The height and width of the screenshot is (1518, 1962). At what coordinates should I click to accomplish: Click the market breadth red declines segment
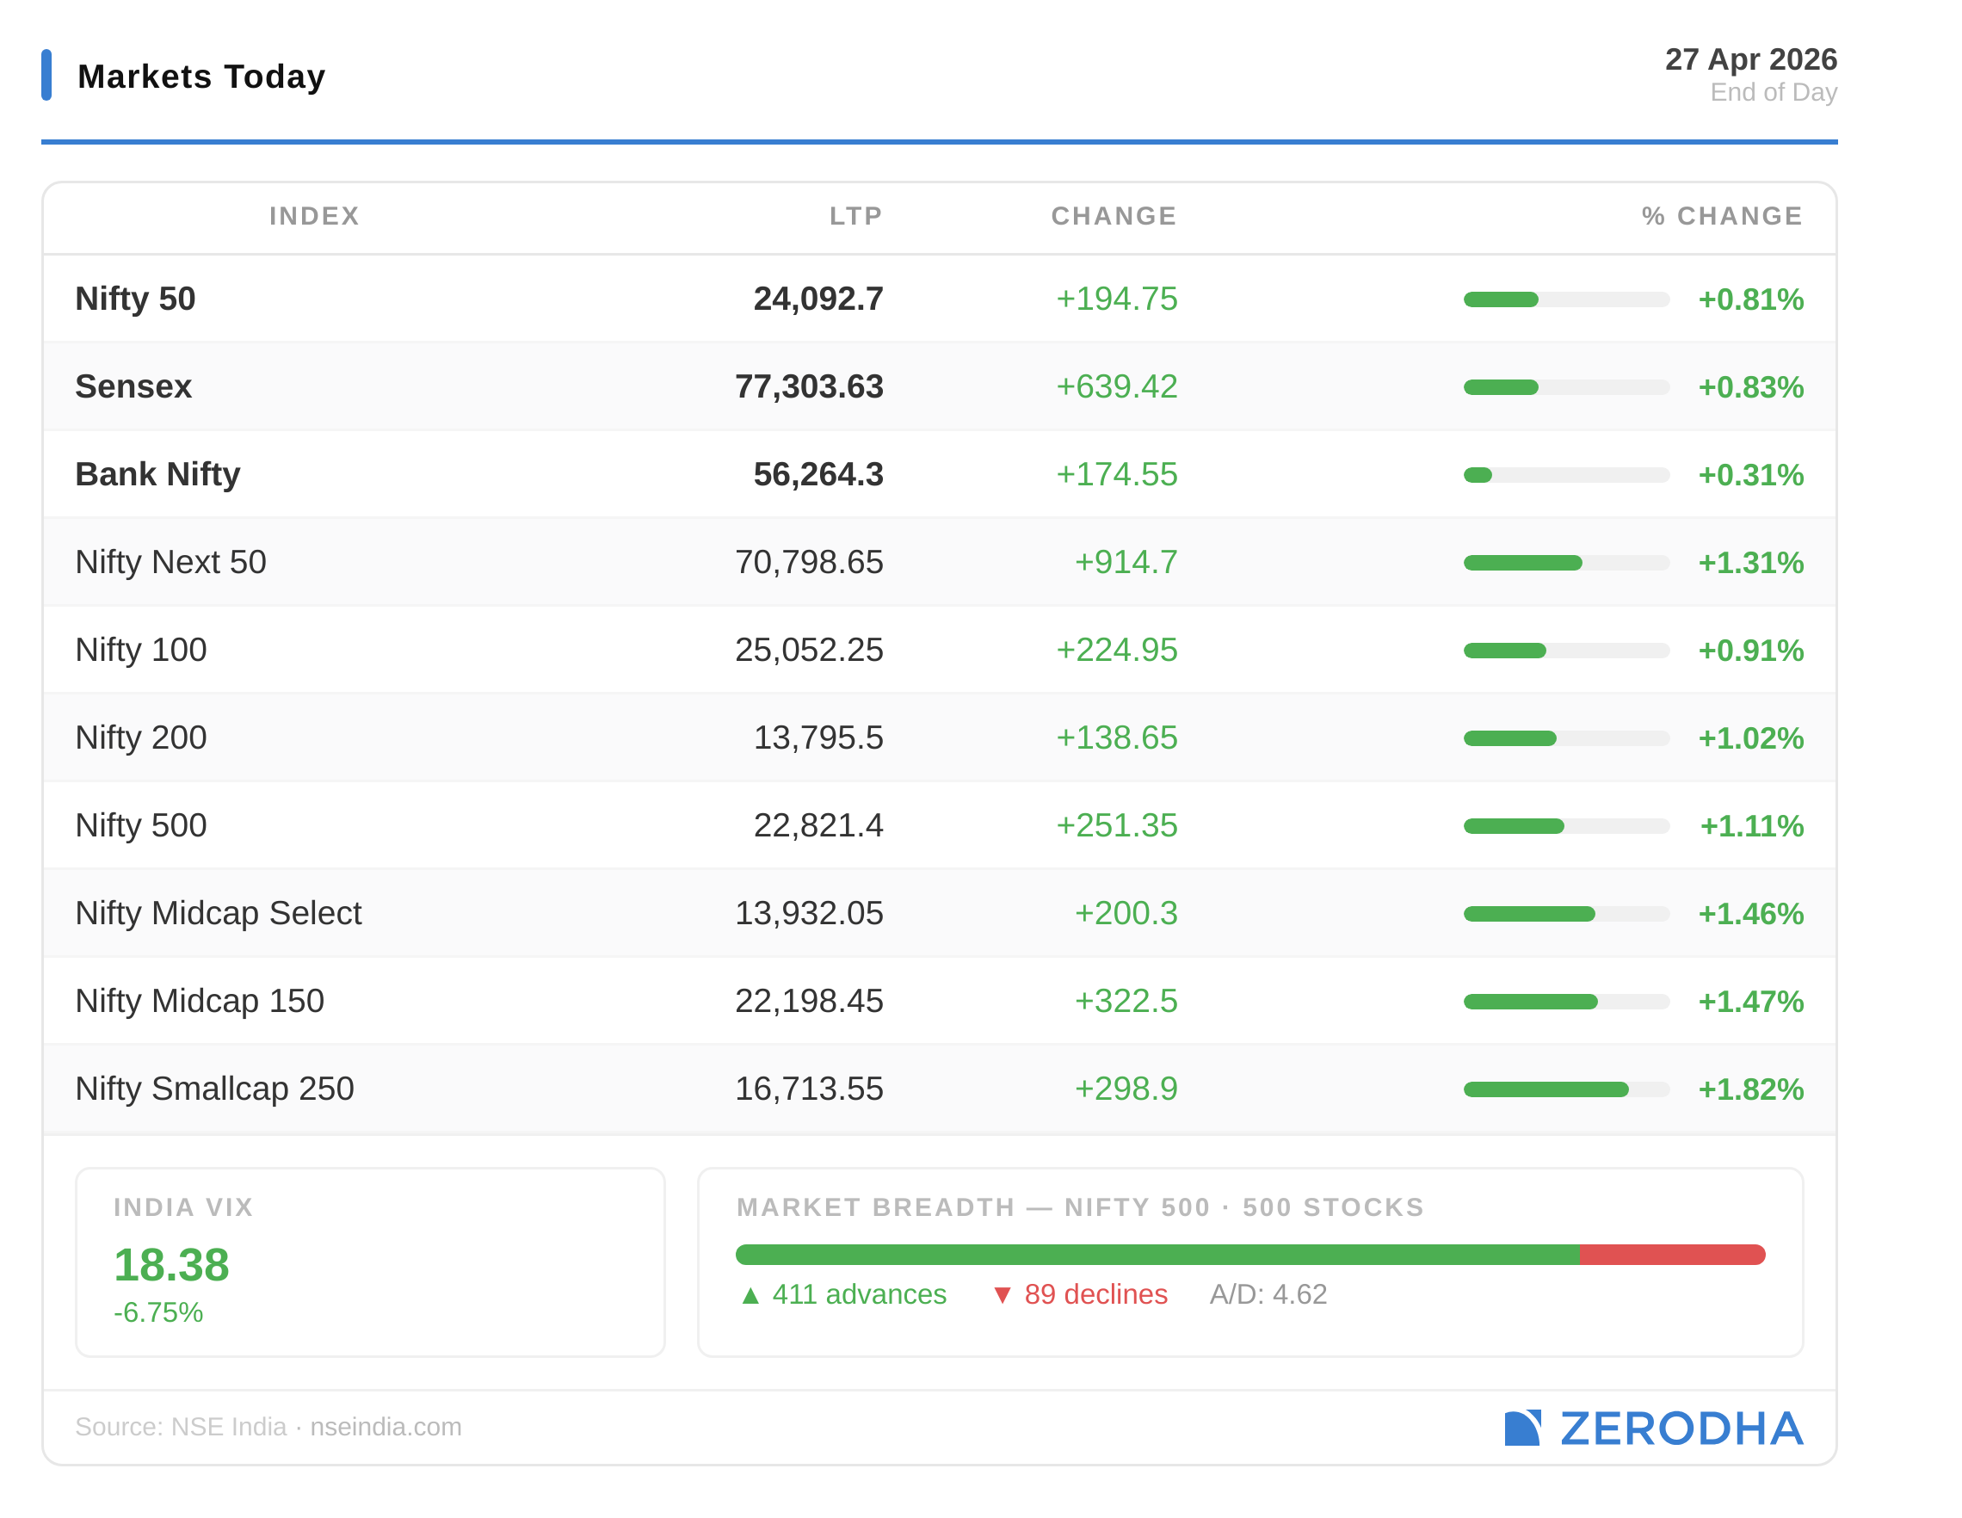(x=1672, y=1254)
